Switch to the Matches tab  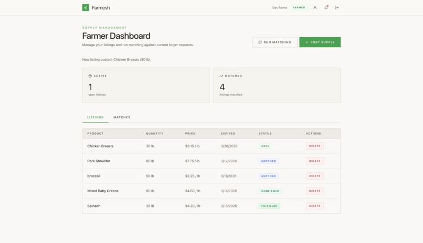tap(122, 117)
